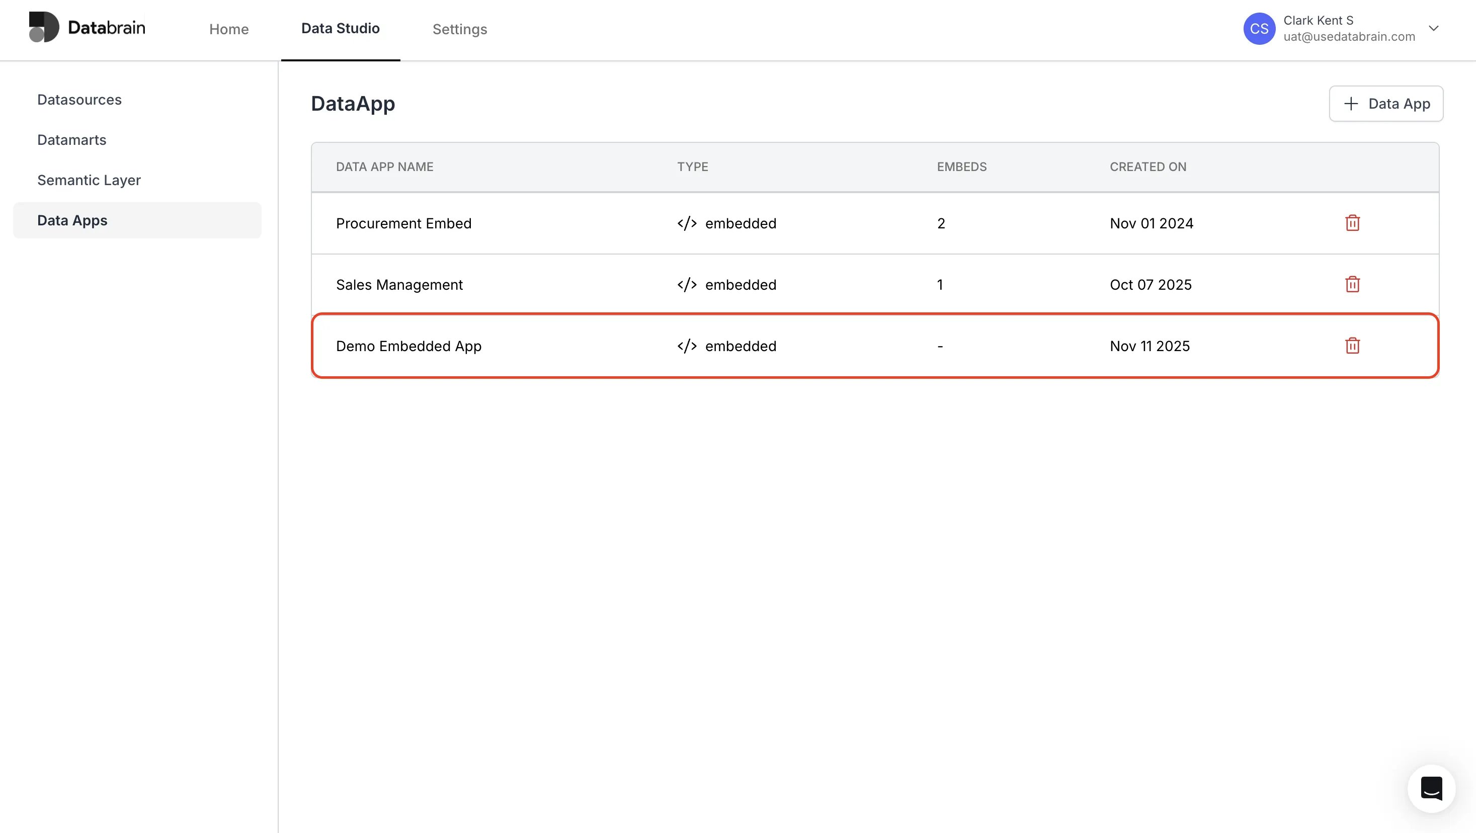The width and height of the screenshot is (1476, 833).
Task: Click the Databrain brand name
Action: (107, 27)
